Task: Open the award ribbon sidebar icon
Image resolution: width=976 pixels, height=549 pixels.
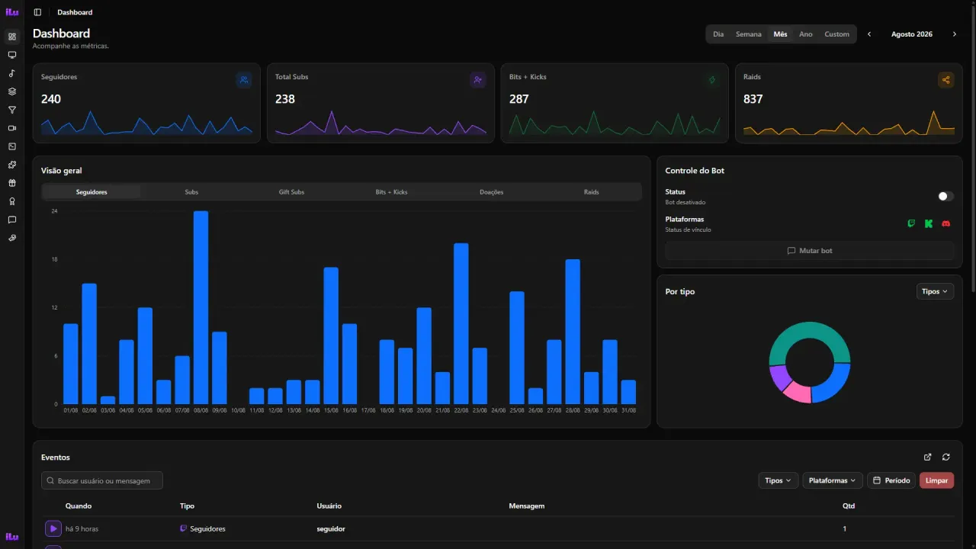Action: pos(11,201)
